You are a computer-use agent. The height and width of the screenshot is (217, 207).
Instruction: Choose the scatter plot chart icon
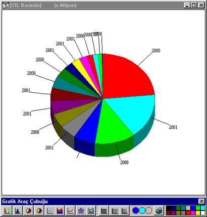click(49, 210)
